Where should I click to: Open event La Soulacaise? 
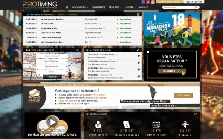[x=47, y=24]
